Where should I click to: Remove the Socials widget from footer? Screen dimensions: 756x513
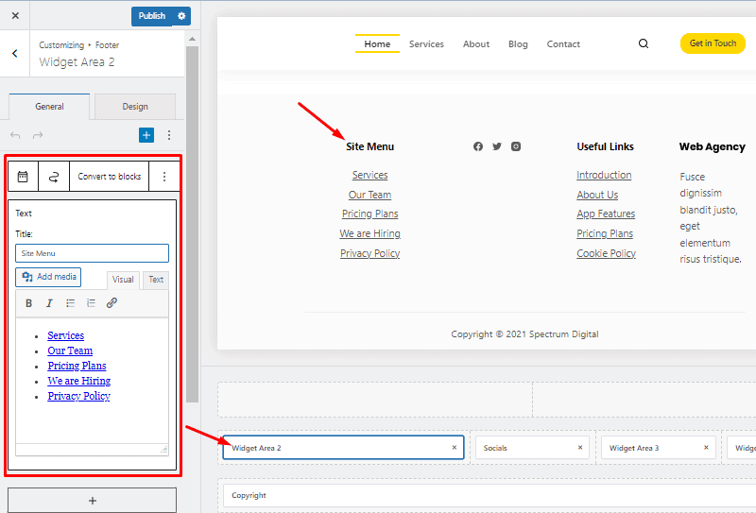coord(580,448)
